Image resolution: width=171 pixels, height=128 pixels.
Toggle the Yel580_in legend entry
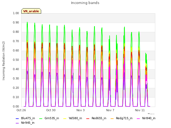pyautogui.click(x=73, y=118)
